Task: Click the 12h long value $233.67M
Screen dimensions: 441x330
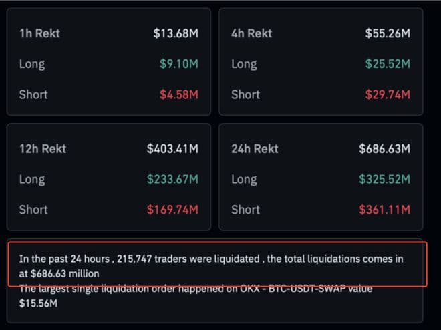Action: [x=172, y=179]
